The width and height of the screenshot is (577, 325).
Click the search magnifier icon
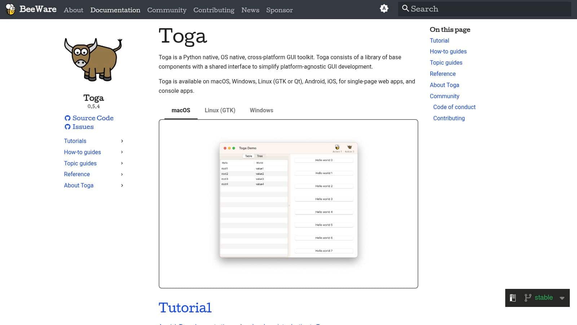405,8
